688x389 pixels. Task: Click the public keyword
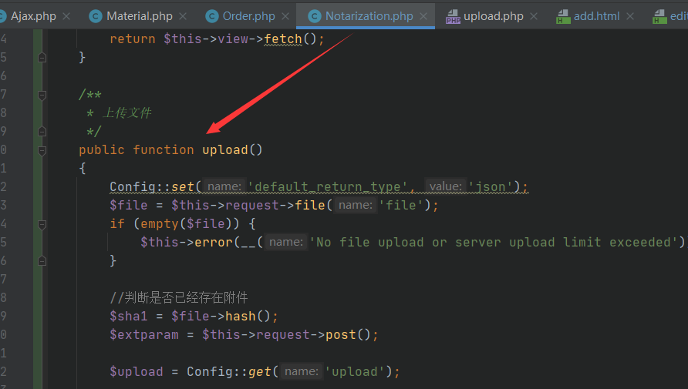[x=102, y=149]
